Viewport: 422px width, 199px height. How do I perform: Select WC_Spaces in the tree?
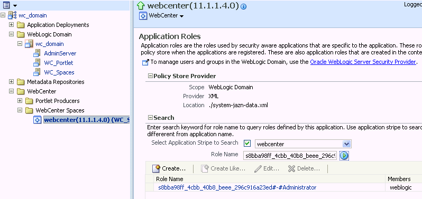[59, 72]
